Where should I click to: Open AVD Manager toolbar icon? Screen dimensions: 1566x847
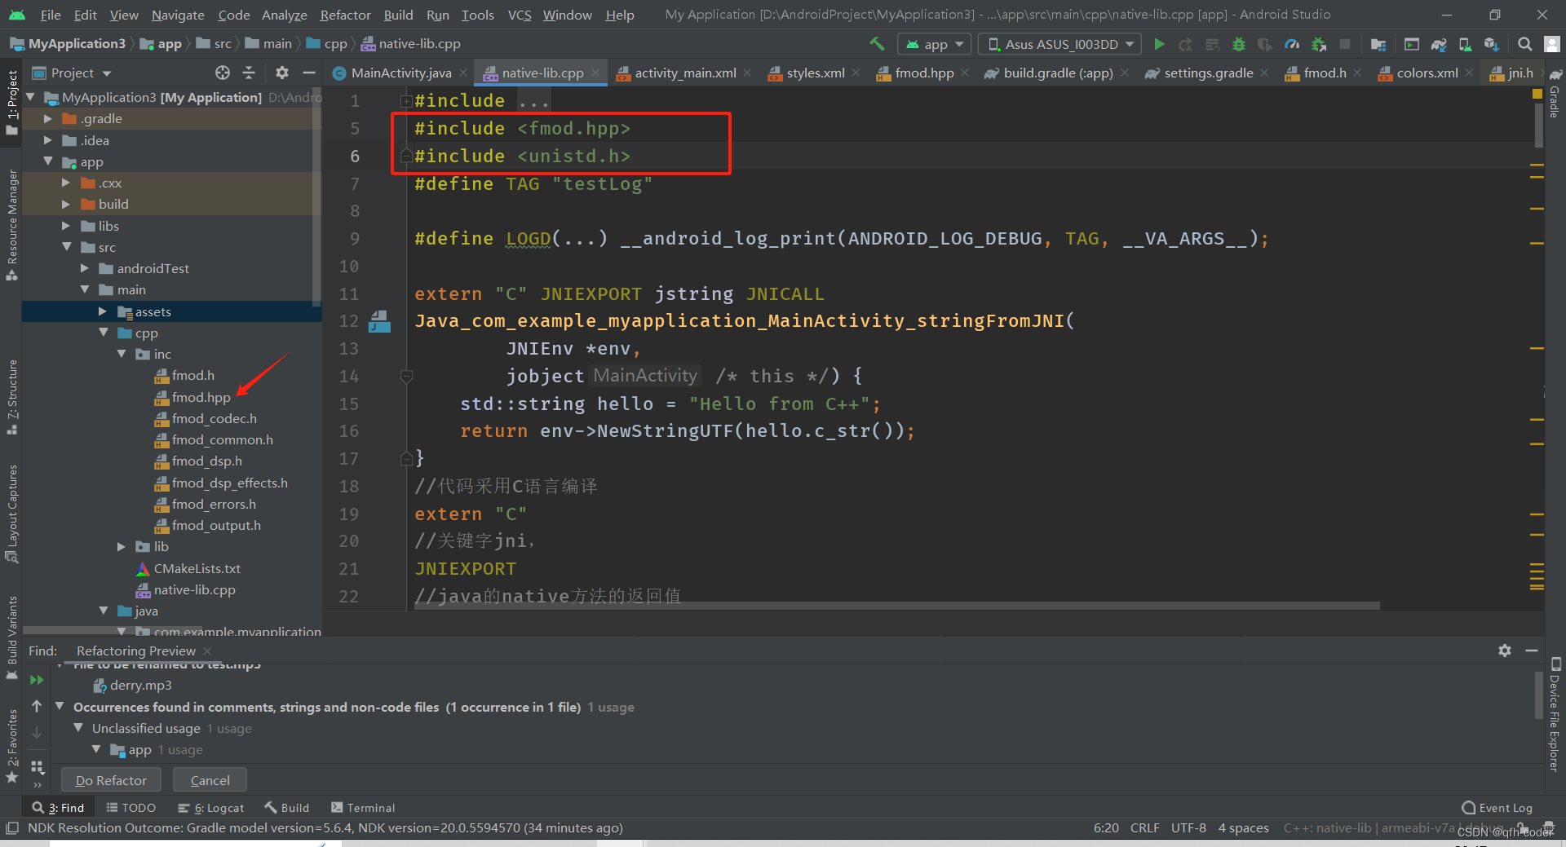coord(1465,44)
